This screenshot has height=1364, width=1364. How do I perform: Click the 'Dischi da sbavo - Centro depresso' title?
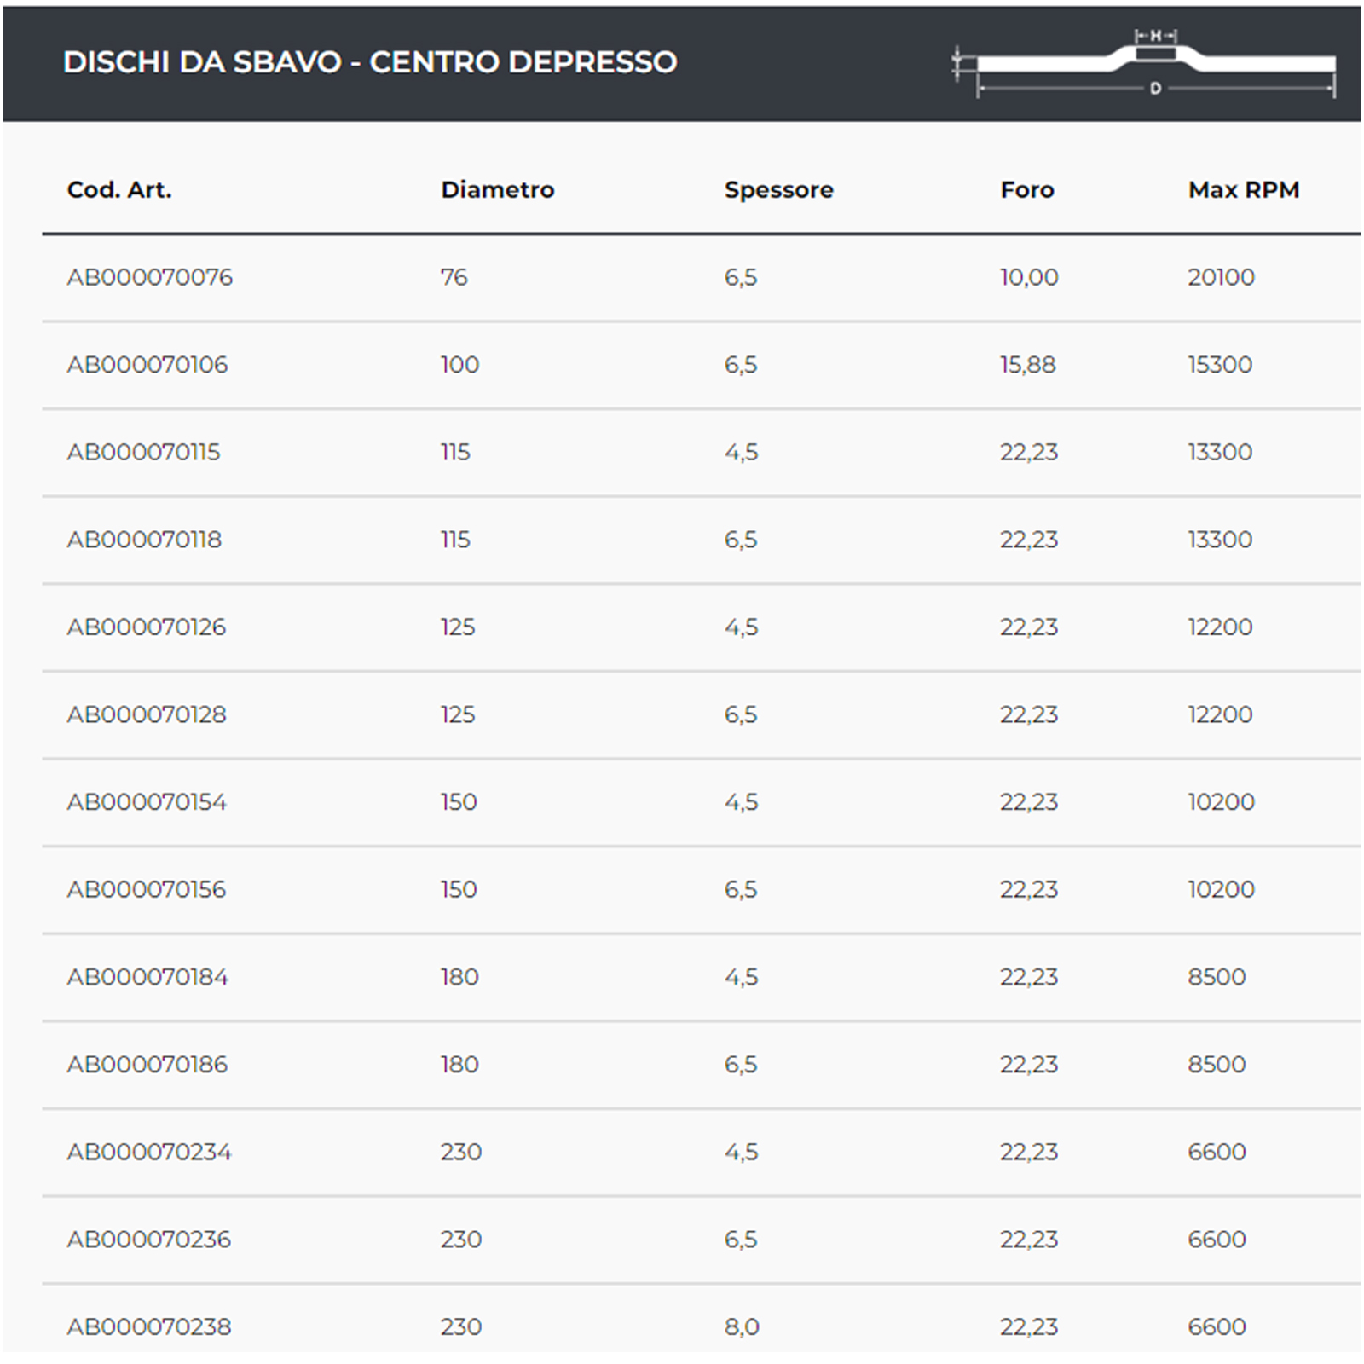click(370, 62)
